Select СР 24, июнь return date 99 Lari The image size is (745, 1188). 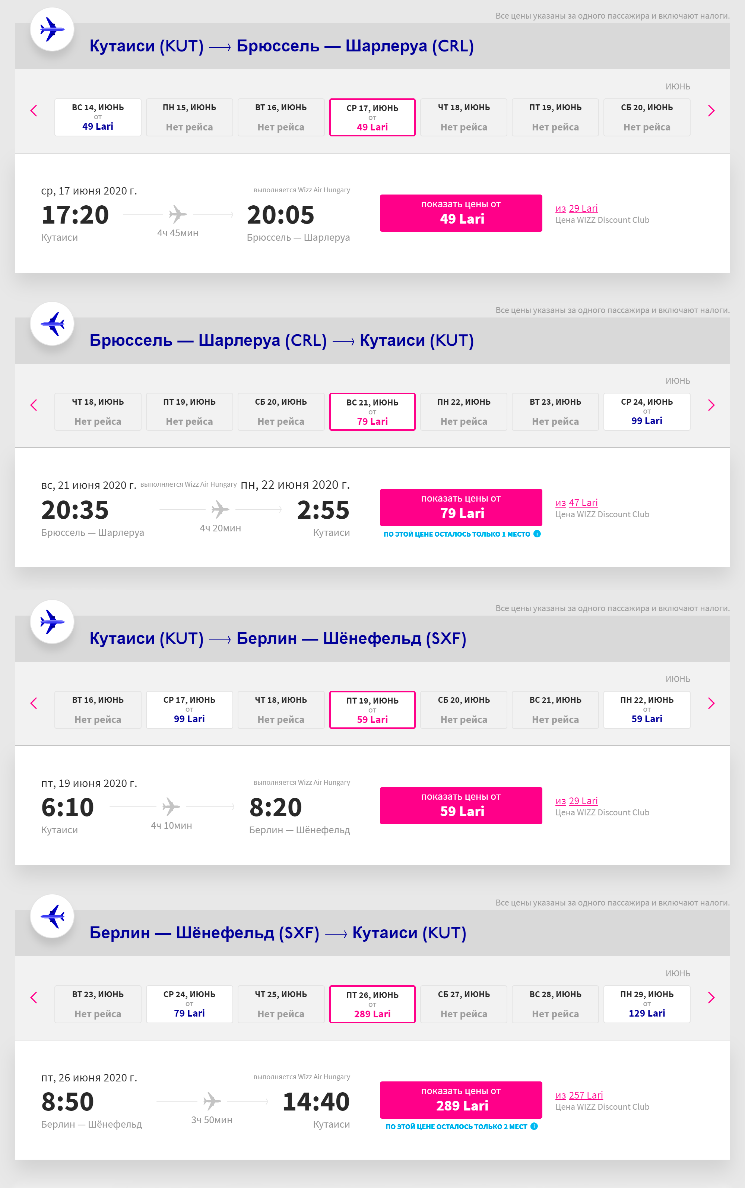(x=646, y=412)
